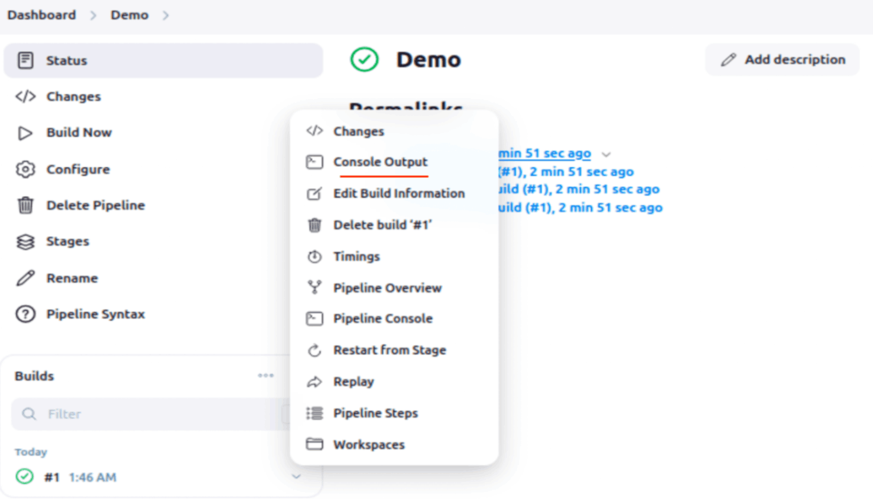Expand the chevron after Demo breadcrumb
This screenshot has width=873, height=499.
click(x=166, y=15)
